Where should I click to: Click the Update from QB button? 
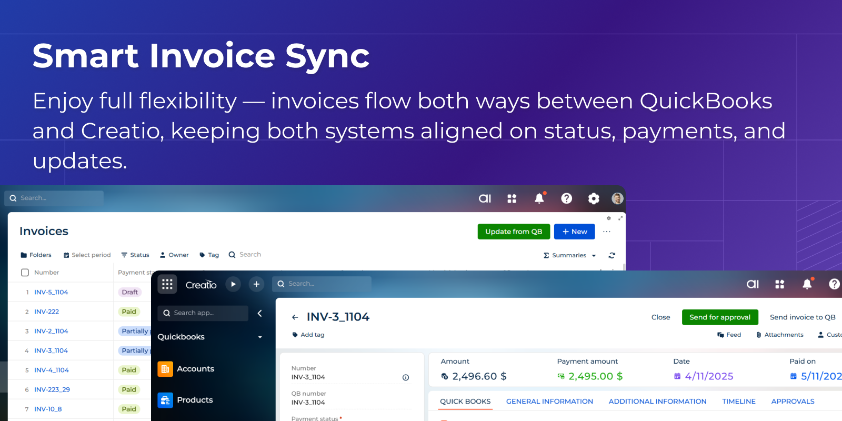(514, 232)
